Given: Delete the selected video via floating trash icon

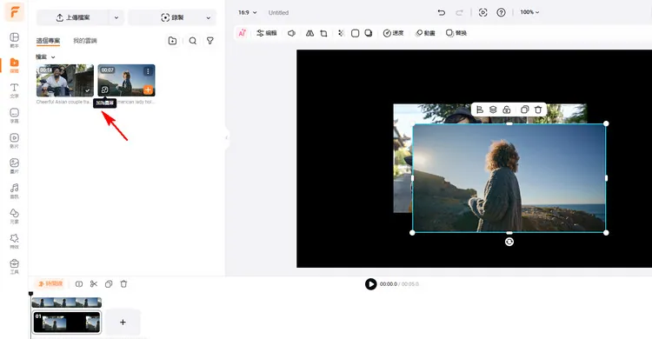Looking at the screenshot, I should click(538, 110).
